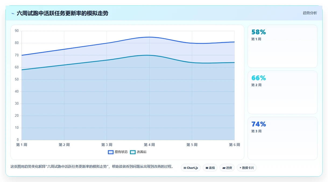
Task: Open the 74% 第 3 周 data card
Action: click(283, 138)
